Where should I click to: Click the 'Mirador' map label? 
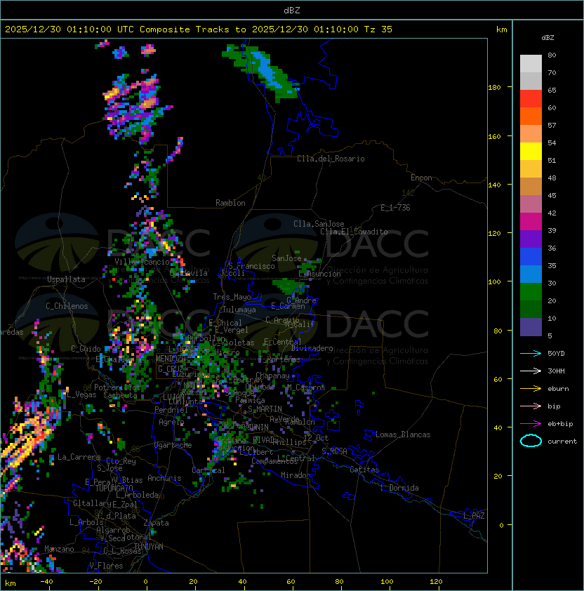[296, 475]
